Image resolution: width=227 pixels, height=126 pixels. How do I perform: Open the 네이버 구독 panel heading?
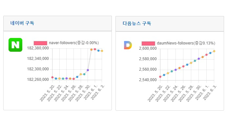point(22,23)
